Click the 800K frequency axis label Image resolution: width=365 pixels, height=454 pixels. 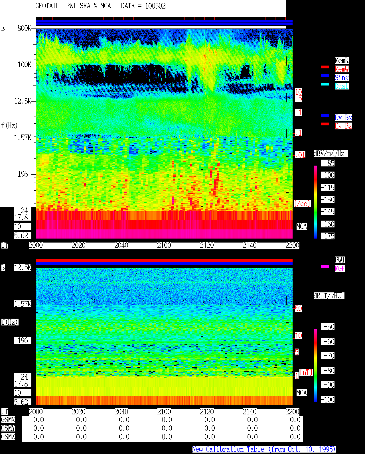coord(24,28)
